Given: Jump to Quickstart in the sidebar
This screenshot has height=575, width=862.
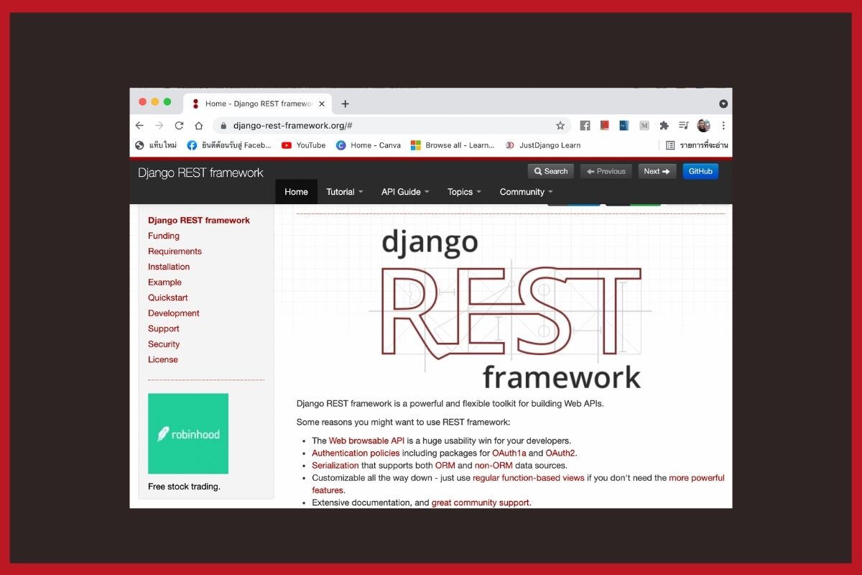Looking at the screenshot, I should 168,298.
